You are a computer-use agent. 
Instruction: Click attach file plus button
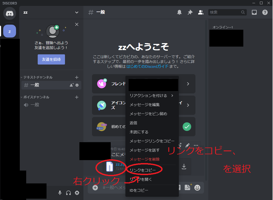click(x=95, y=188)
